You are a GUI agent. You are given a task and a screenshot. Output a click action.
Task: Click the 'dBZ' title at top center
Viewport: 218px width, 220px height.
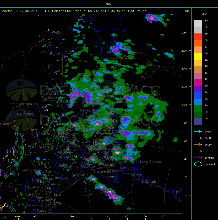pos(109,4)
